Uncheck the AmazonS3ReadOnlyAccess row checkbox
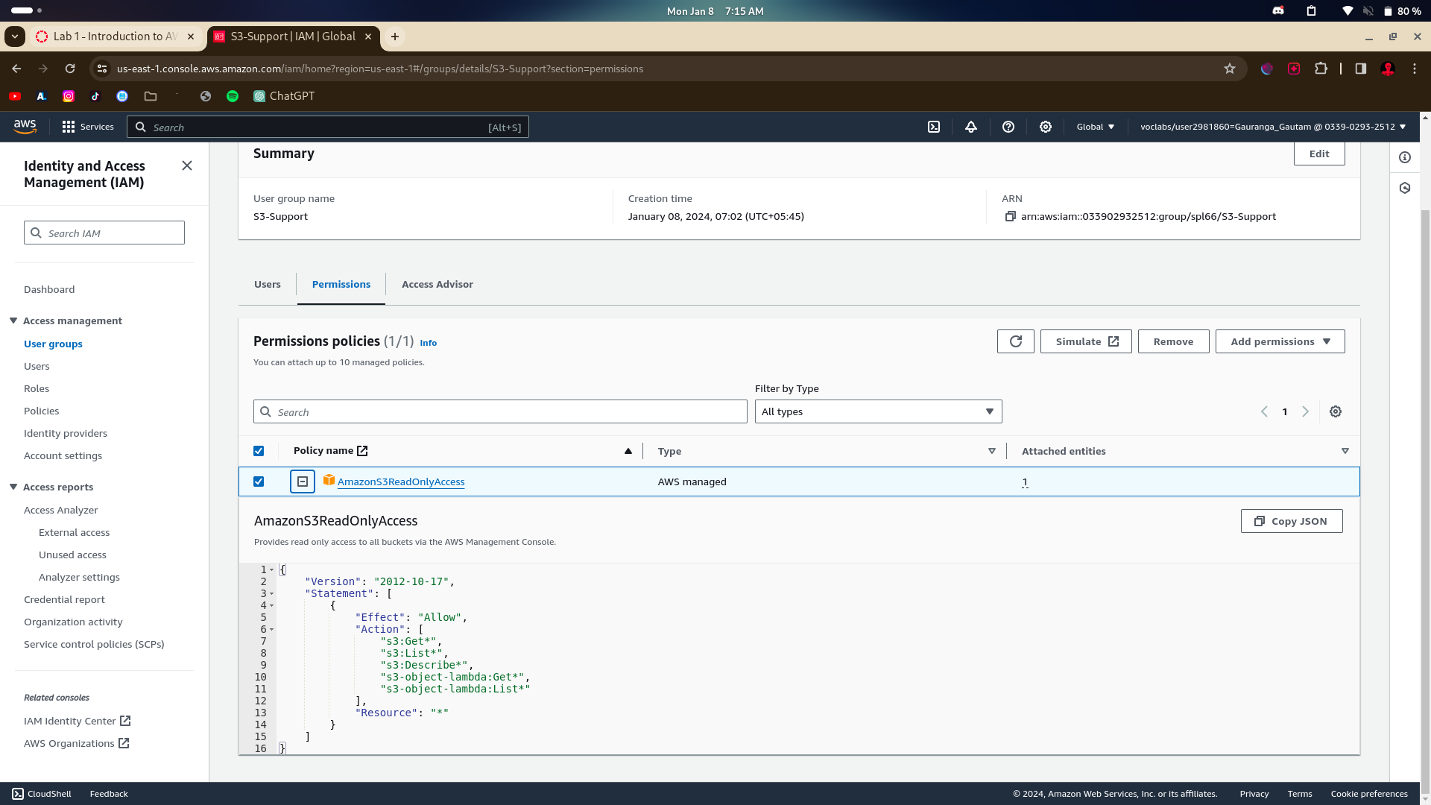1431x805 pixels. coord(259,482)
